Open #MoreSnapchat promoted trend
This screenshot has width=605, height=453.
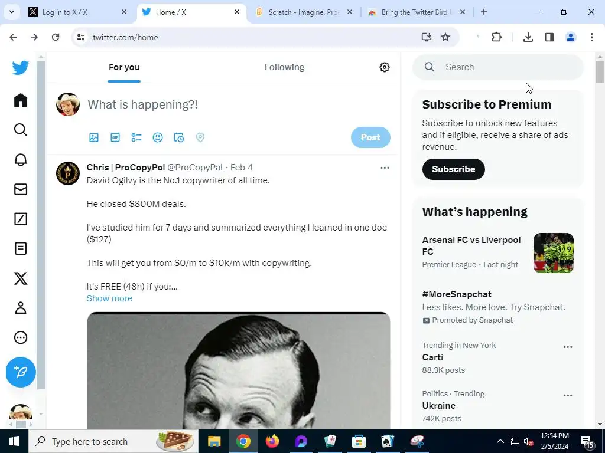coord(497,307)
